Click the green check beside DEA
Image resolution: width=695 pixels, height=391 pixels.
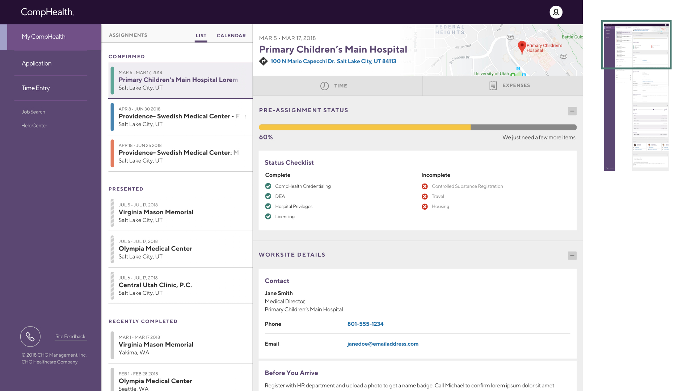tap(268, 196)
